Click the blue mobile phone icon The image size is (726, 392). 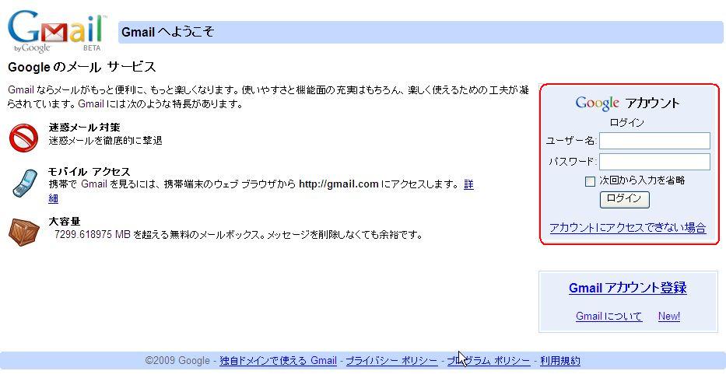coord(25,184)
